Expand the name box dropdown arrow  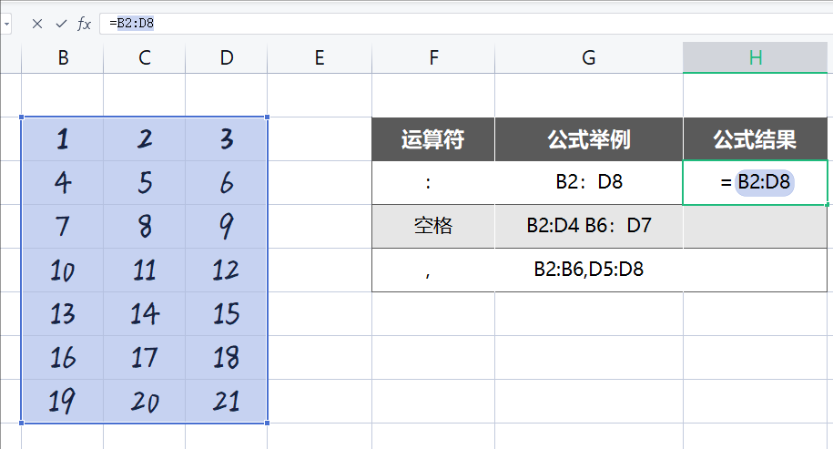[6, 24]
